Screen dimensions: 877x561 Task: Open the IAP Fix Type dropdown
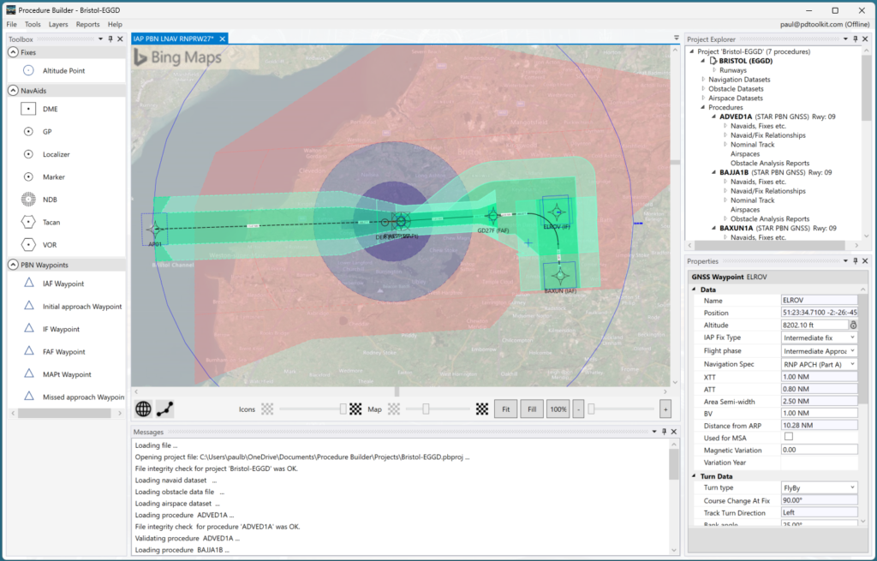(852, 337)
